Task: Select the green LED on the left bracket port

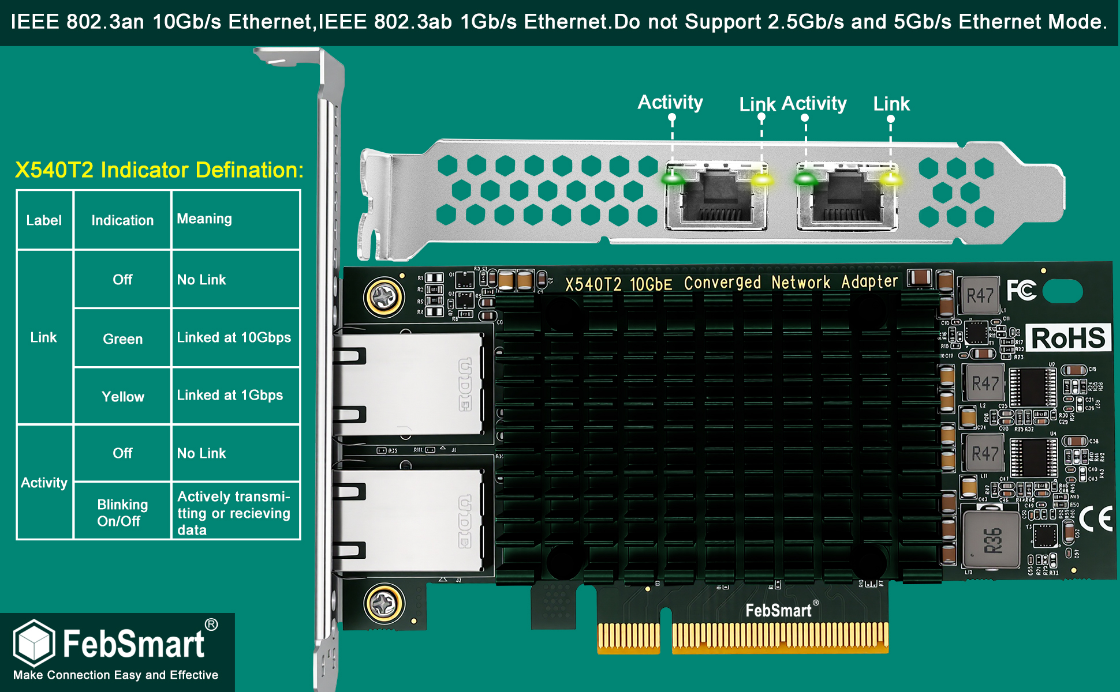Action: [x=673, y=179]
